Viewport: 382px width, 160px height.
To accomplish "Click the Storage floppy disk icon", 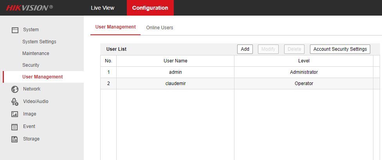I will (x=15, y=139).
